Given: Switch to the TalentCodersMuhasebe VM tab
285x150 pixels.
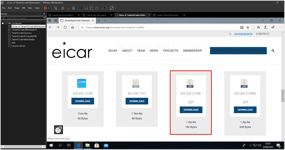Looking at the screenshot, I should (96, 15).
